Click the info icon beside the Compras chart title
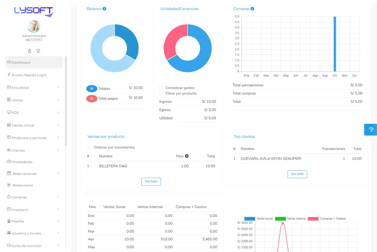The width and height of the screenshot is (377, 252). (252, 9)
